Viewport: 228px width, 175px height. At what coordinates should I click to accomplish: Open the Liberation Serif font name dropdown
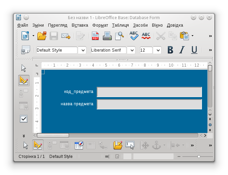point(131,50)
